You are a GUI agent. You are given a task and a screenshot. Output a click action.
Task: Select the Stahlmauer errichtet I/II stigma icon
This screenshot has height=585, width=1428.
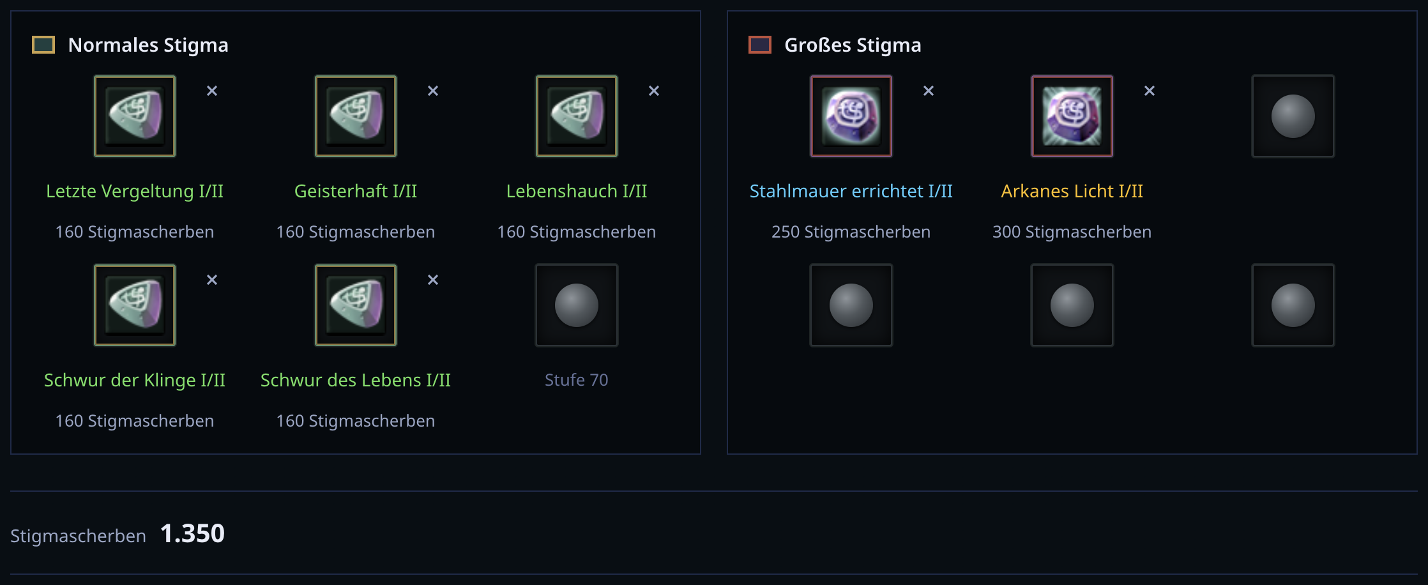point(851,116)
